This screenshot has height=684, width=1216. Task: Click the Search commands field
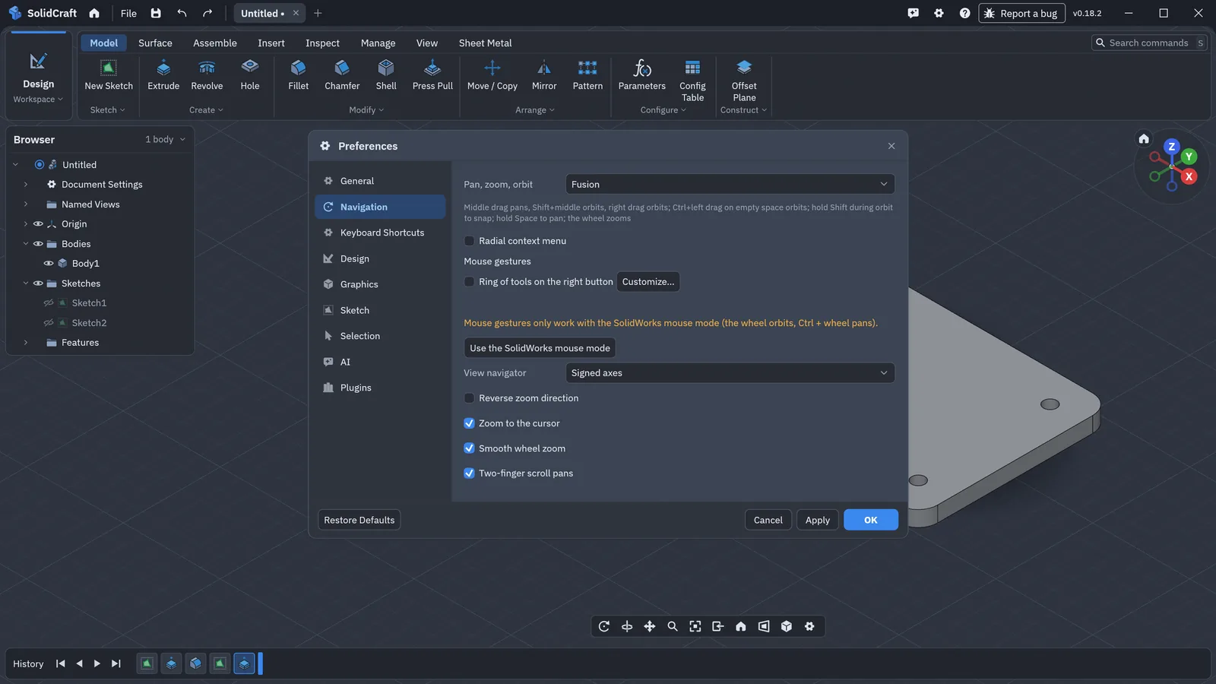1149,43
